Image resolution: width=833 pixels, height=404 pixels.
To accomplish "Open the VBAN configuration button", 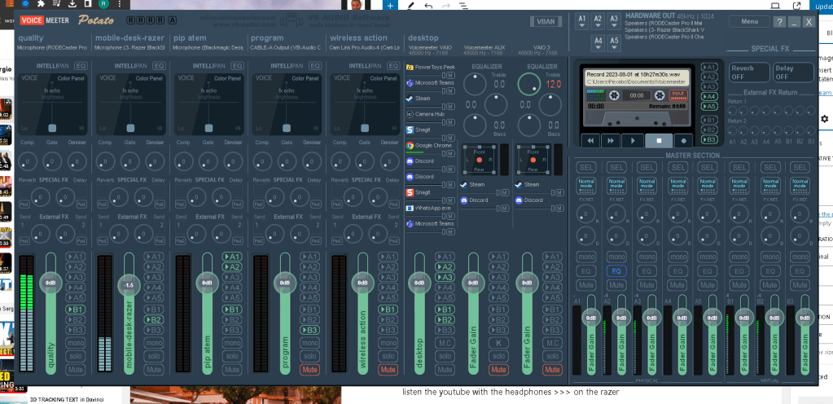I will coord(546,22).
